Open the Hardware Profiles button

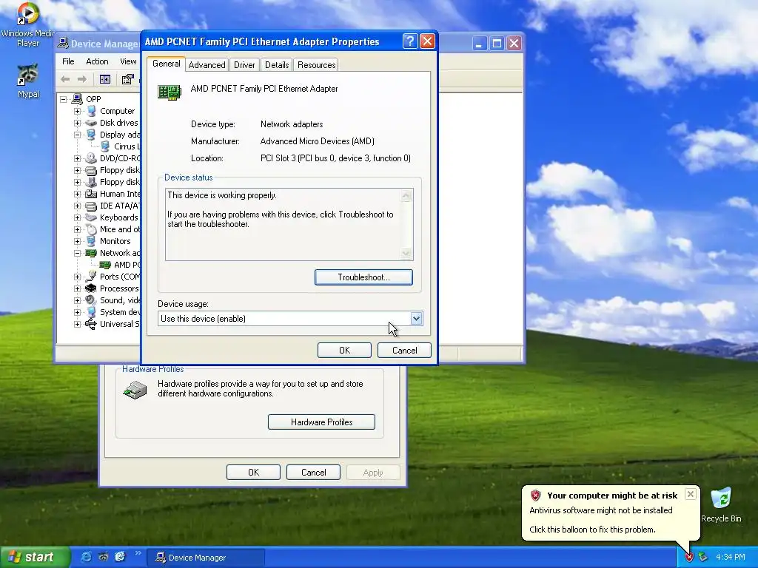point(321,422)
